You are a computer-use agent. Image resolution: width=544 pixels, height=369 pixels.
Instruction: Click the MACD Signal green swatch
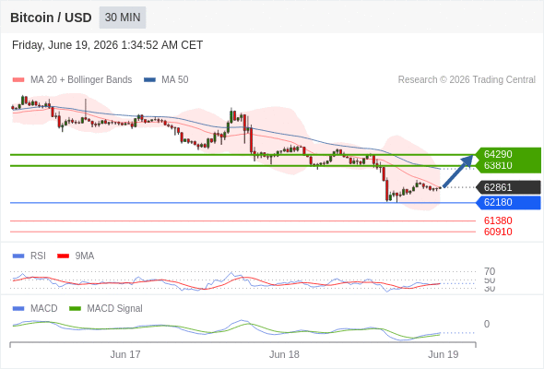tap(75, 309)
